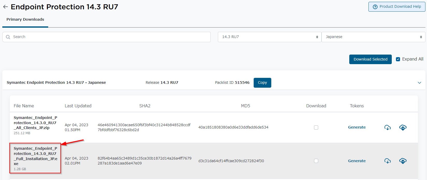Click the Download Selected button
The image size is (427, 180).
tap(370, 59)
